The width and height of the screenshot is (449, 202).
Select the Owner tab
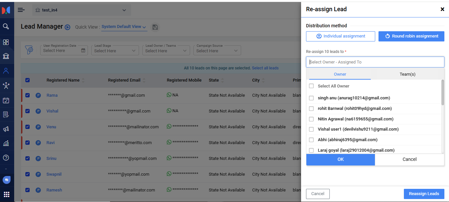340,74
